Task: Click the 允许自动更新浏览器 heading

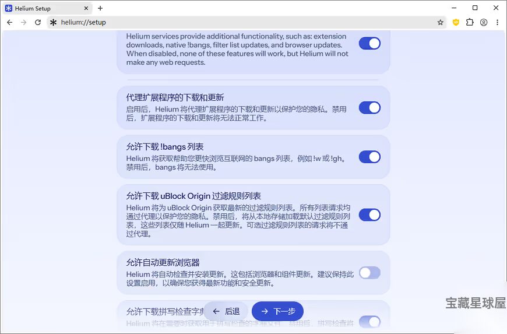Action: coord(163,262)
